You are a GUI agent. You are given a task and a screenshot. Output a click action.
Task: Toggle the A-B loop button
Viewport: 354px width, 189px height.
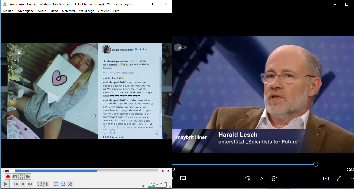22,177
